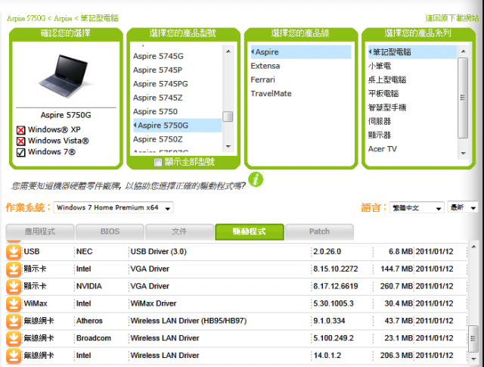The height and width of the screenshot is (367, 484).
Task: Select Aspire 5745P model
Action: click(x=157, y=70)
